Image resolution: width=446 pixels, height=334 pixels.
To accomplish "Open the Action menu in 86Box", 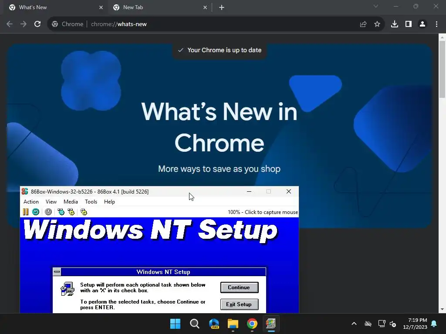I will click(31, 202).
